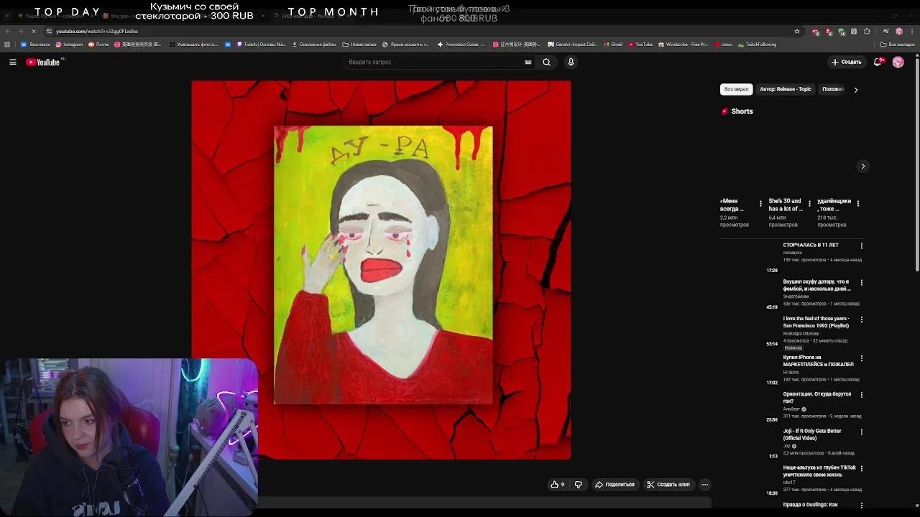Click the 'Hi Store' channel name
920x517 pixels.
click(x=791, y=372)
